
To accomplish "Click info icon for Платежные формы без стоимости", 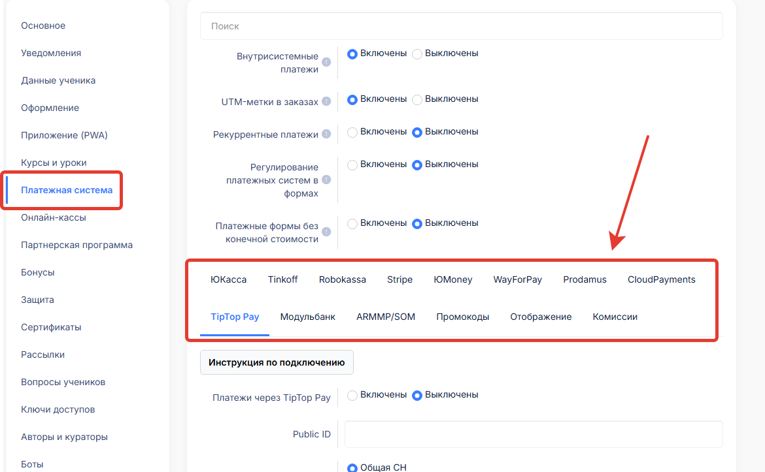I will [326, 232].
